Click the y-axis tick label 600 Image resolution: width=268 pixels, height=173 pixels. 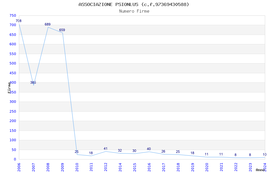tap(13, 44)
